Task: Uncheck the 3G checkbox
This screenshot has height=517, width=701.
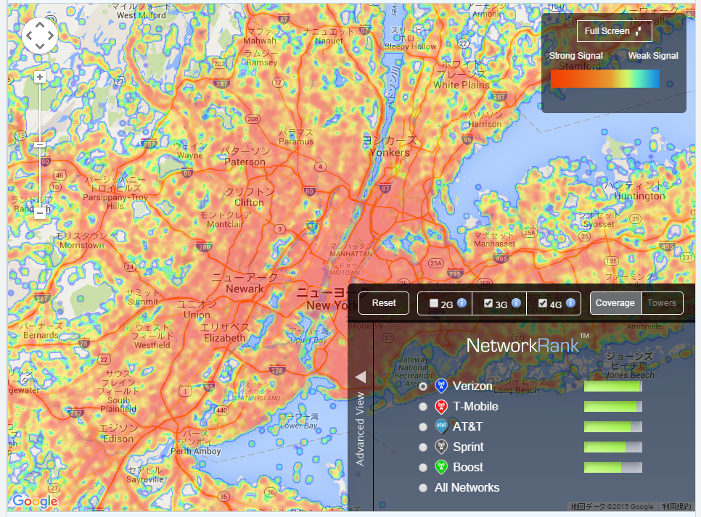Action: 488,303
